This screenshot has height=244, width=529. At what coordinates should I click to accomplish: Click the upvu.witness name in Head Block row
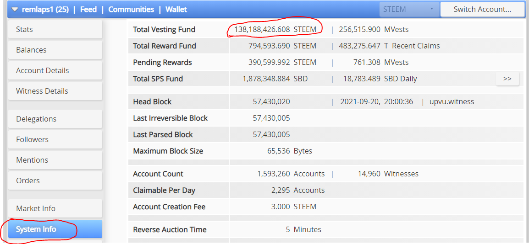tap(452, 101)
